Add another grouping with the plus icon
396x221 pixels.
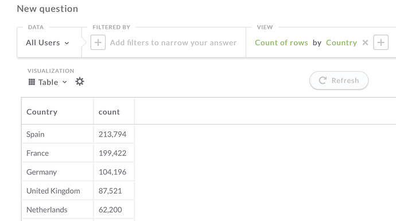pos(381,42)
